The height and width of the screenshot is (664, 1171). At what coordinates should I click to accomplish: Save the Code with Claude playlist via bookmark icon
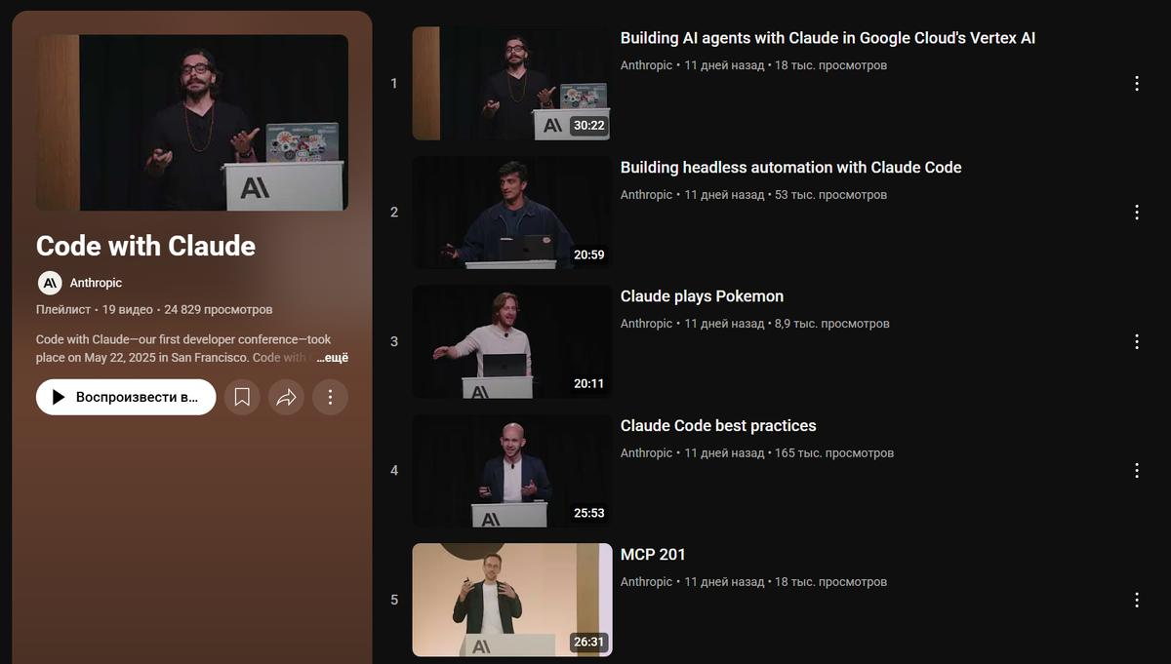pos(242,397)
